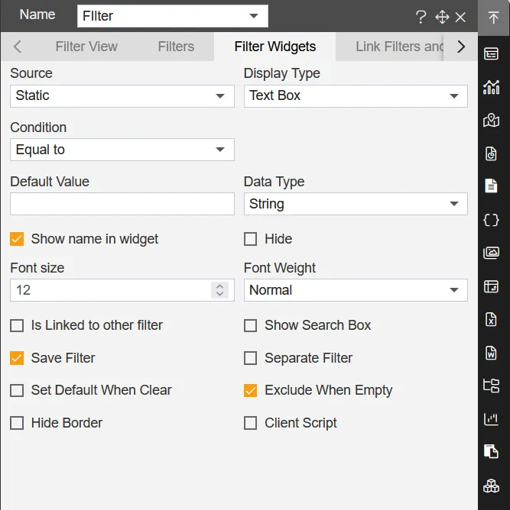Open the chart widget icon in sidebar
Viewport: 510px width, 510px height.
pos(492,87)
